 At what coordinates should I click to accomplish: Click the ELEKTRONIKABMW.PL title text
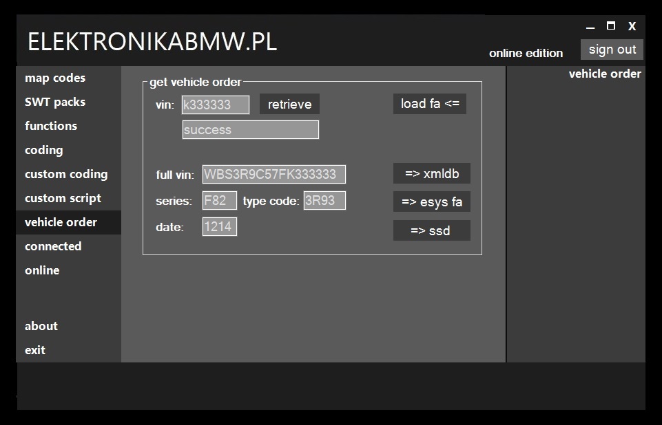coord(152,42)
